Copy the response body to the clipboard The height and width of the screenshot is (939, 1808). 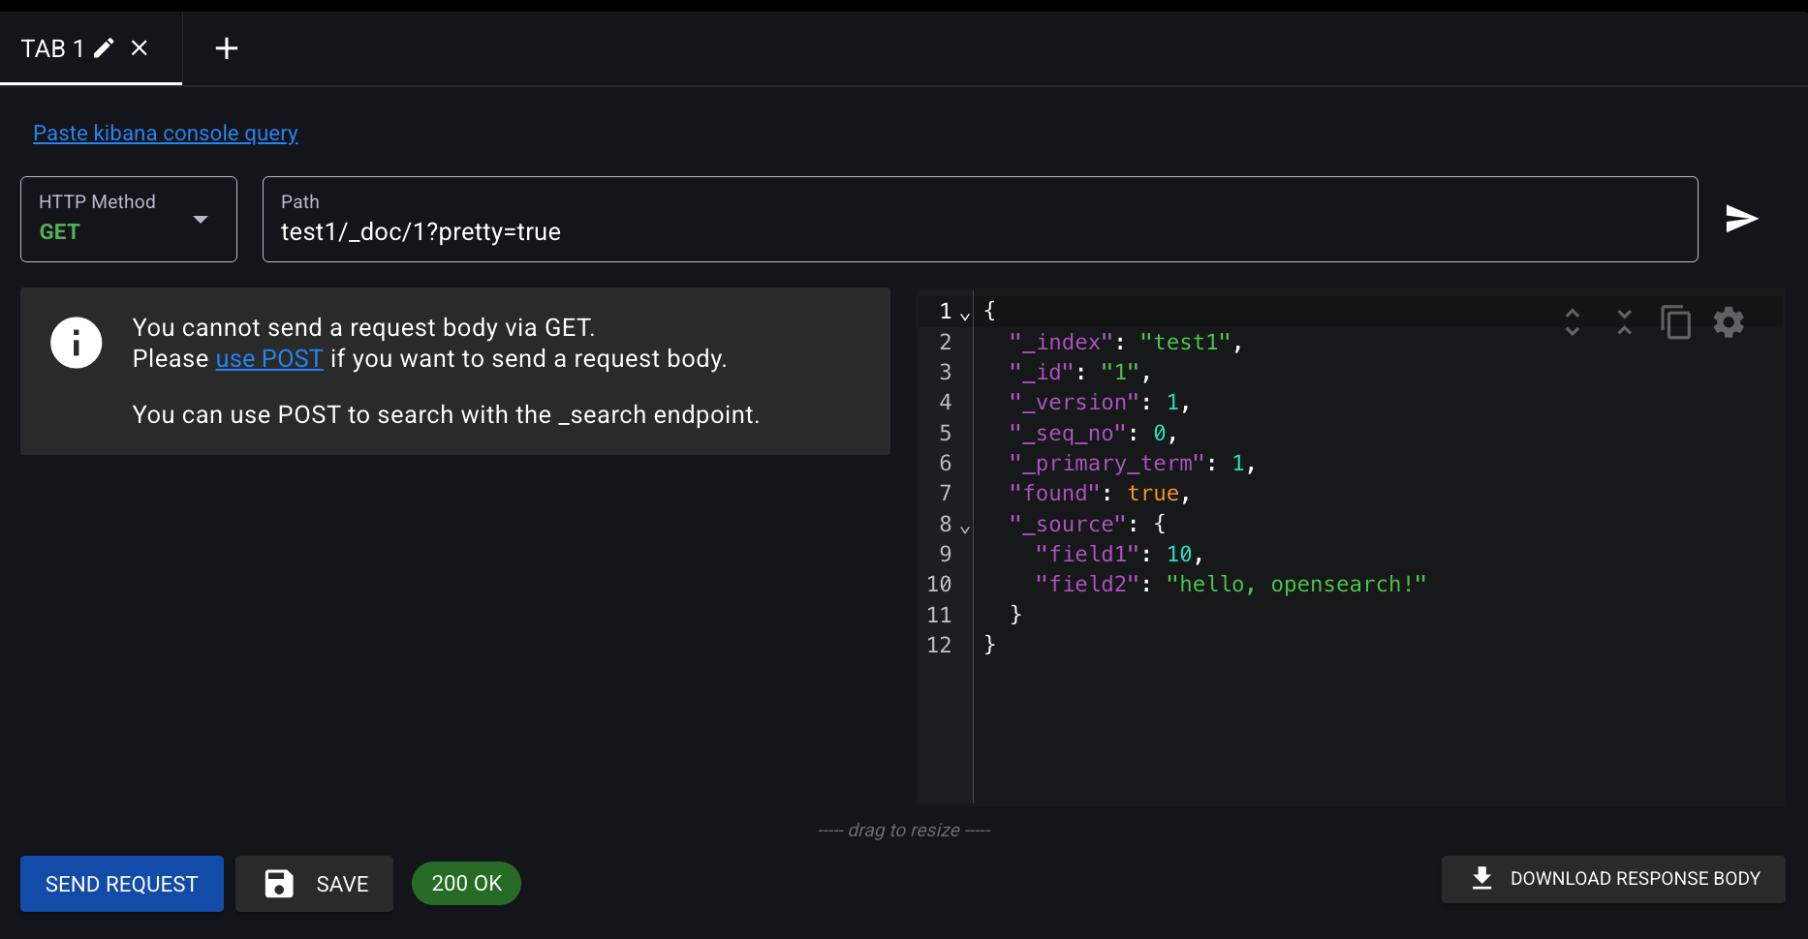point(1675,322)
